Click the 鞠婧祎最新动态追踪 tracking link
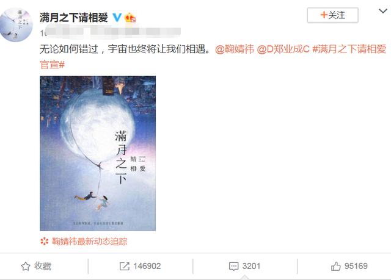The image size is (391, 280). [90, 242]
